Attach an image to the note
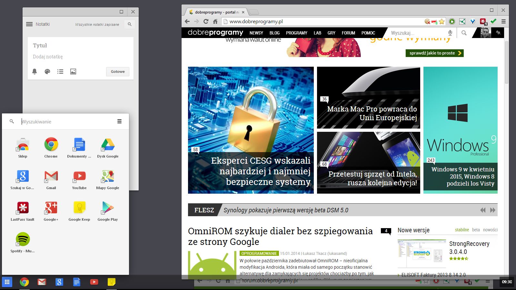Image resolution: width=516 pixels, height=290 pixels. (x=73, y=72)
